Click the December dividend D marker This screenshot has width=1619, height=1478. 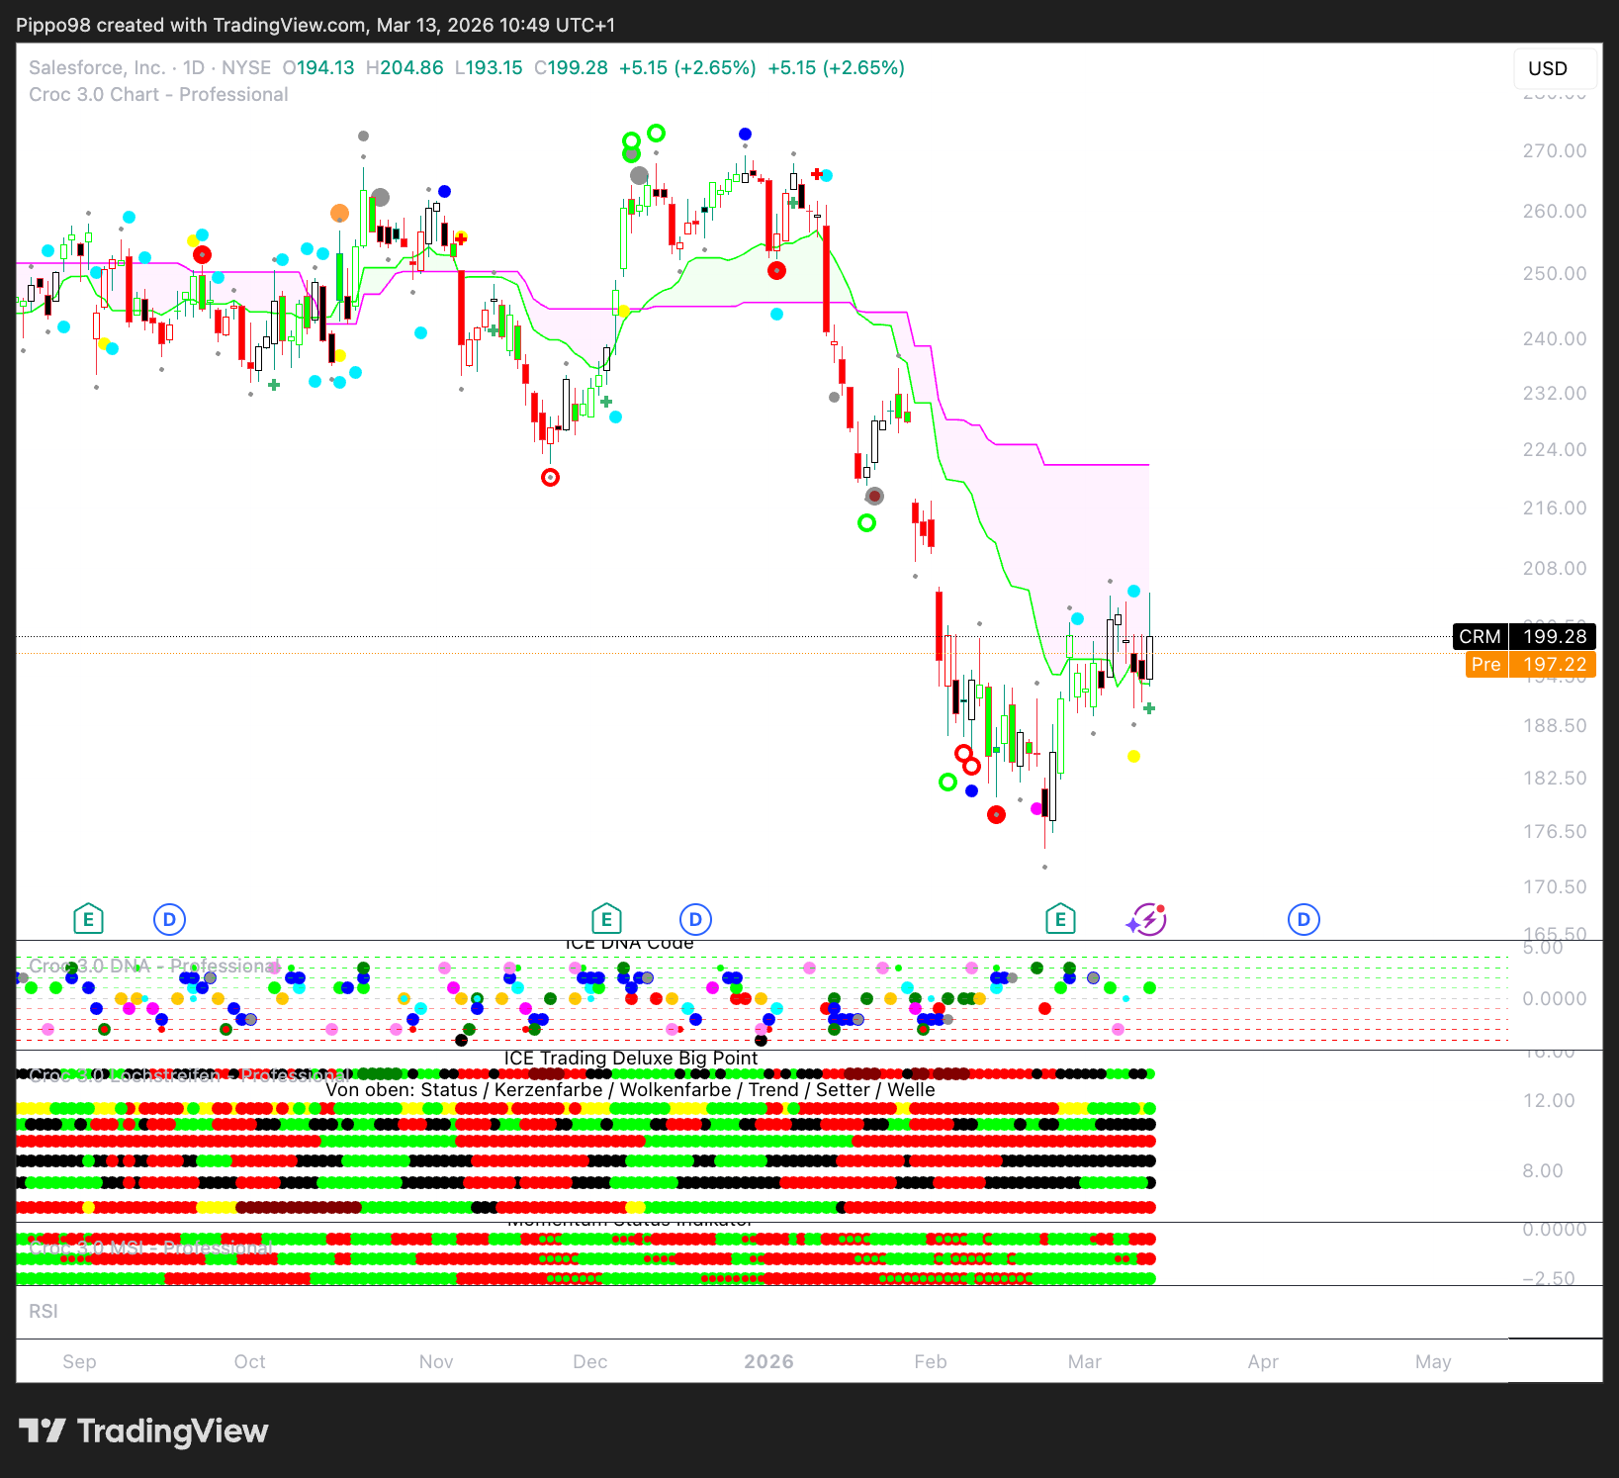[x=695, y=920]
